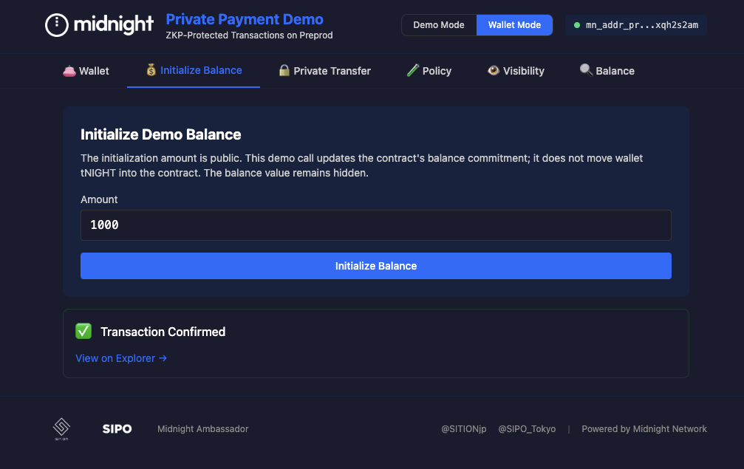Click the Powered by Midnight Network text
The image size is (744, 469).
[644, 428]
